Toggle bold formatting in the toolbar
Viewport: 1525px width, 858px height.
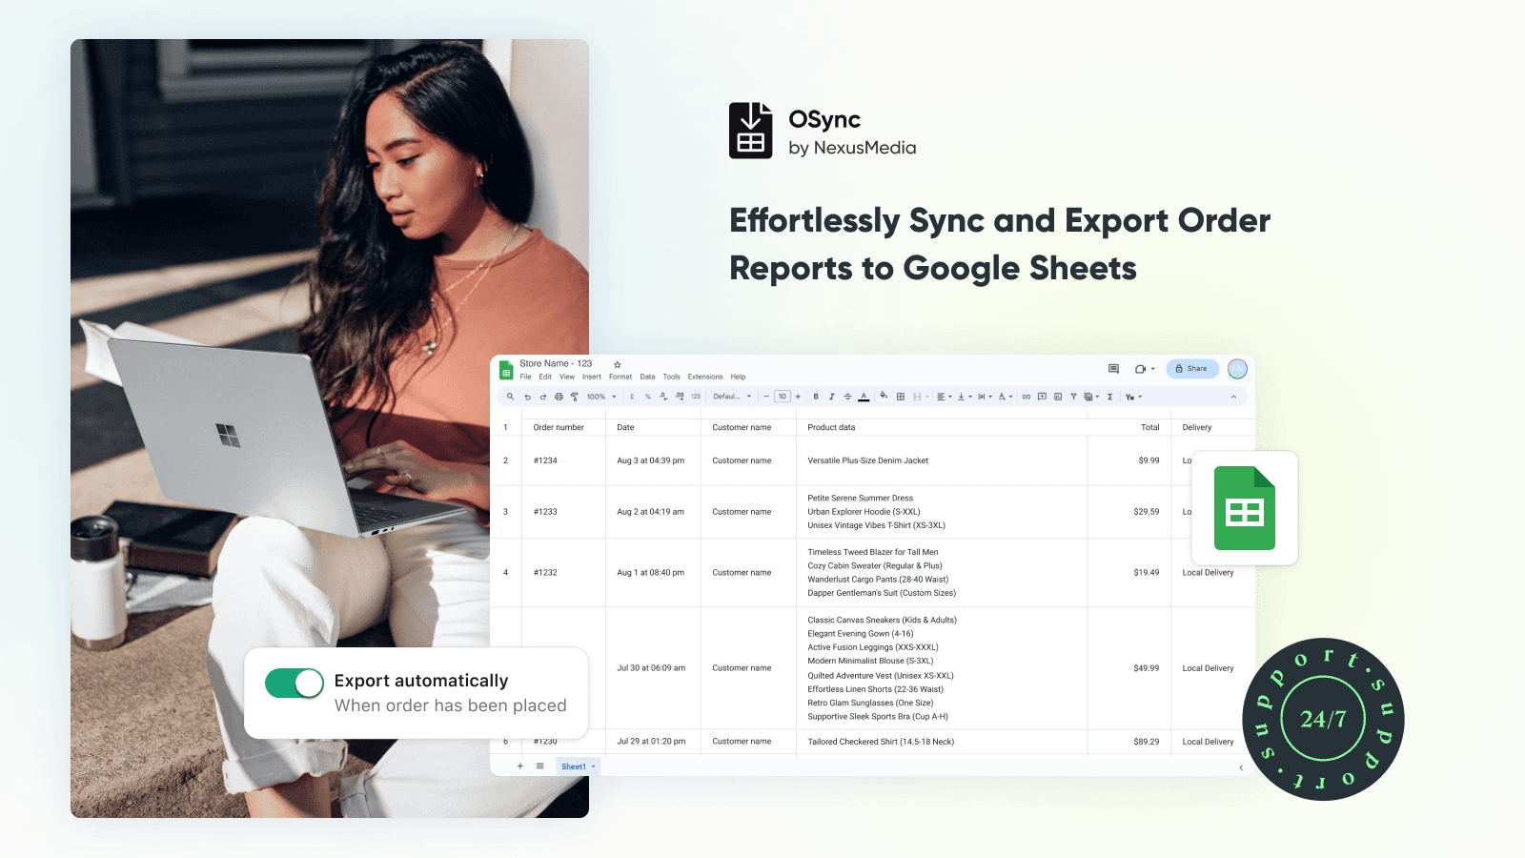(x=816, y=397)
